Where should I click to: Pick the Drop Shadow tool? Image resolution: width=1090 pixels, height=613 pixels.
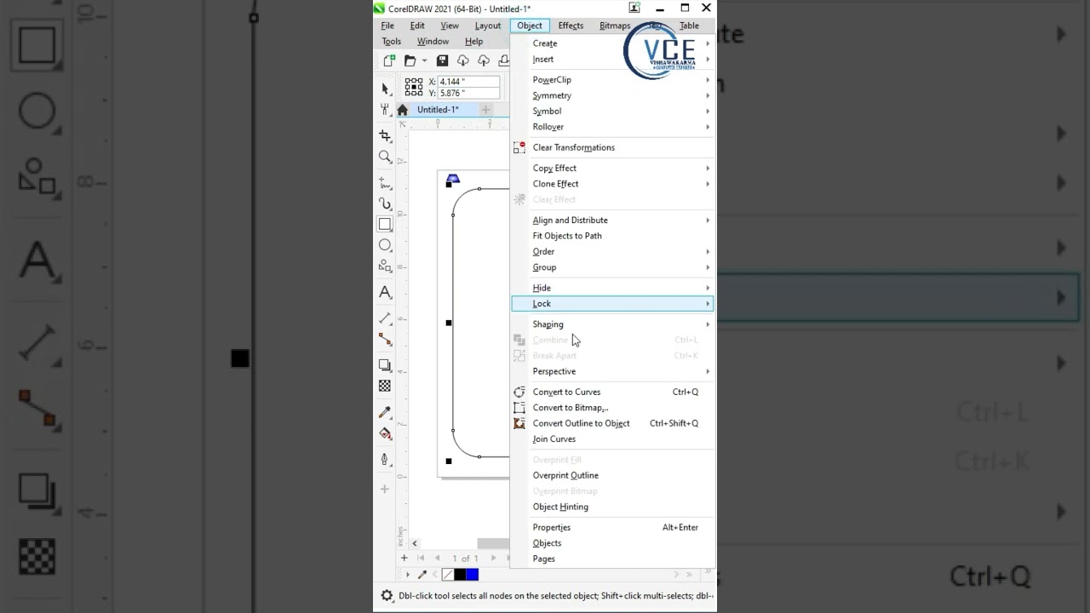pos(385,365)
